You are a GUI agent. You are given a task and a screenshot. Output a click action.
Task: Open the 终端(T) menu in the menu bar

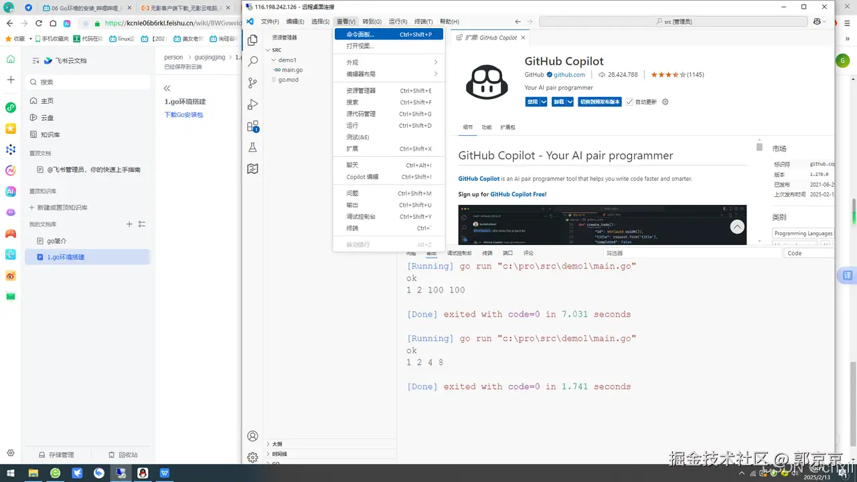point(424,21)
